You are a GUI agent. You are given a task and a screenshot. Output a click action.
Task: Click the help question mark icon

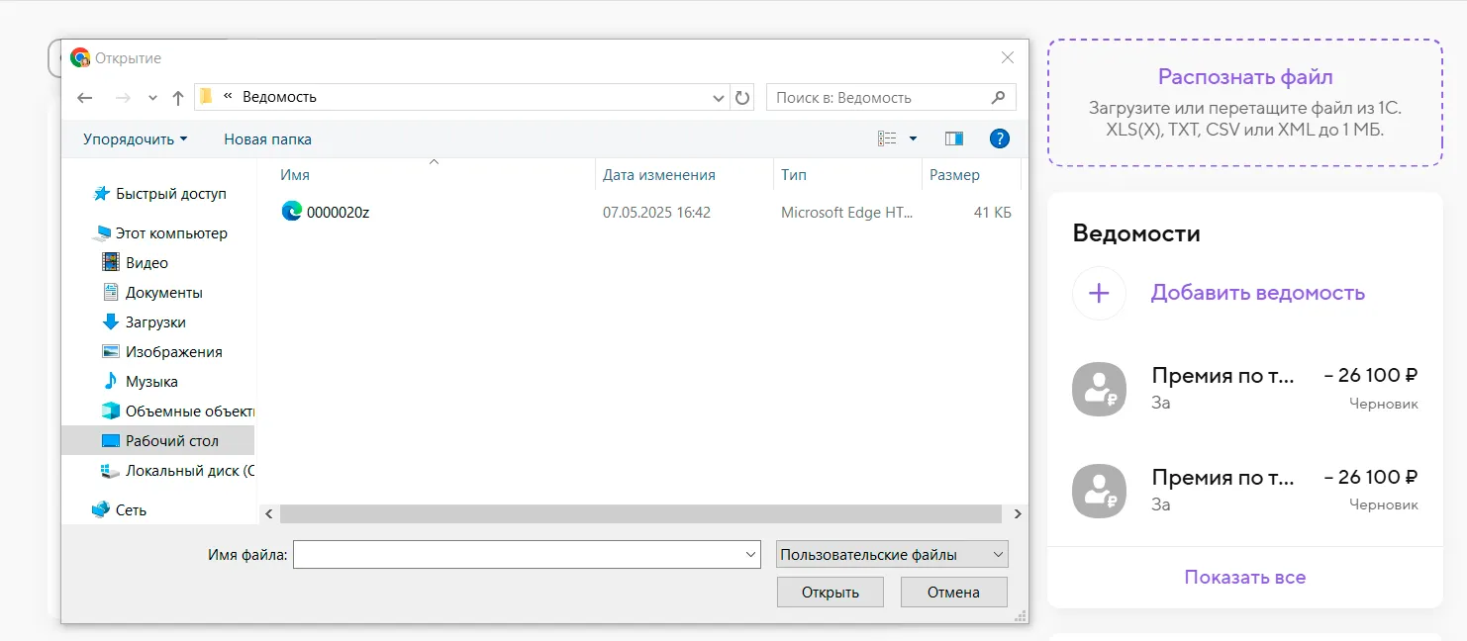tap(1000, 139)
